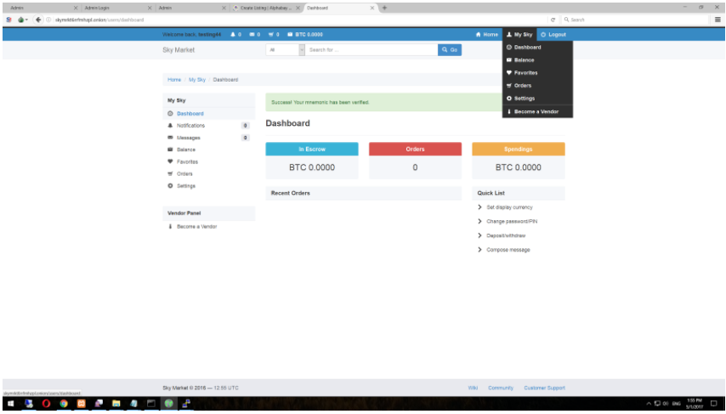This screenshot has width=726, height=414.
Task: Click the browser back arrow button
Action: pos(38,20)
